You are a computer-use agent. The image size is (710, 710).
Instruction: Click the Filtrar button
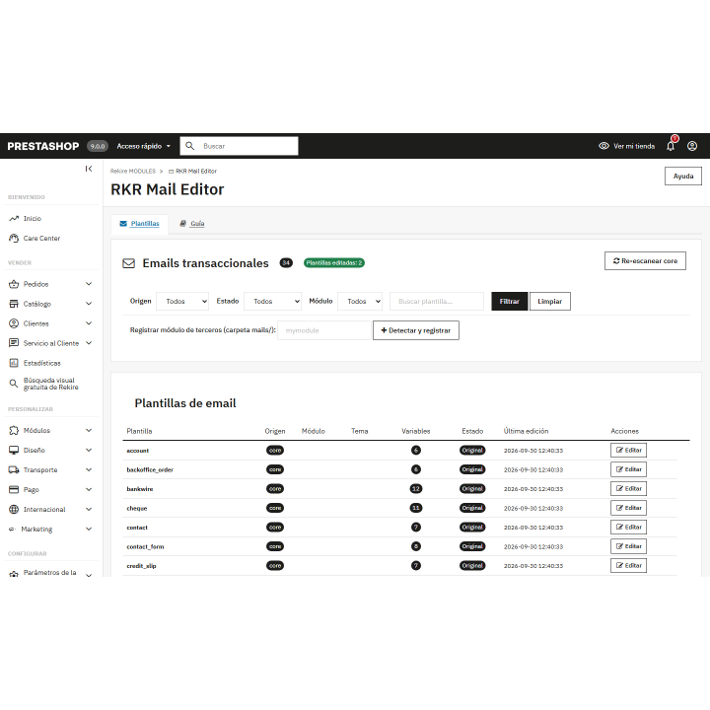510,301
